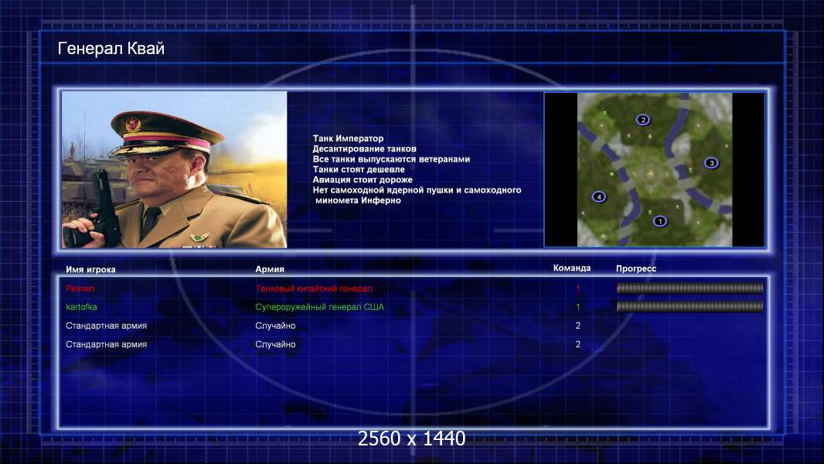Image resolution: width=824 pixels, height=464 pixels.
Task: Click 'Все танки выпускаются ветеранами' line
Action: coord(391,159)
